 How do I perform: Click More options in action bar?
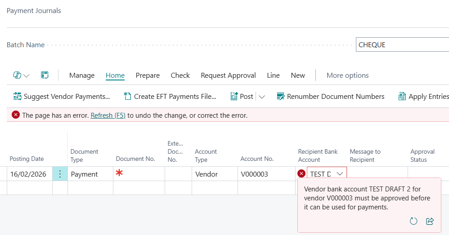pyautogui.click(x=347, y=75)
